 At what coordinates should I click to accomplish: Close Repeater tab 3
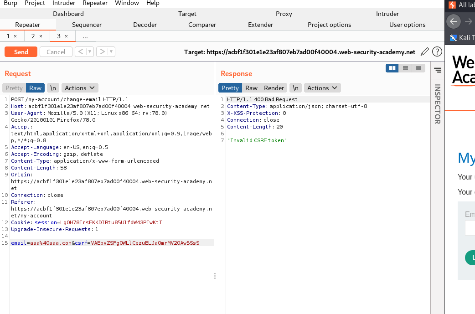point(67,36)
